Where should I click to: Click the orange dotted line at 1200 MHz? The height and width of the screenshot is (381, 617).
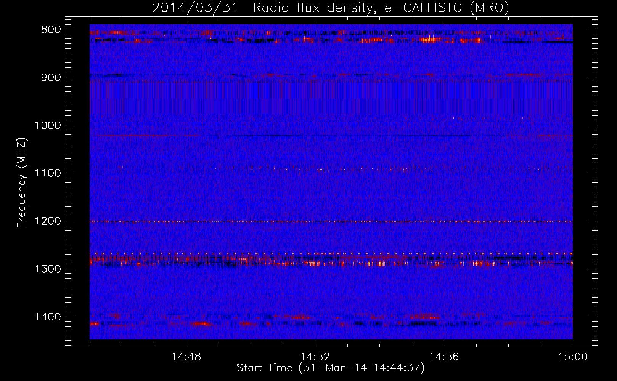pyautogui.click(x=331, y=221)
